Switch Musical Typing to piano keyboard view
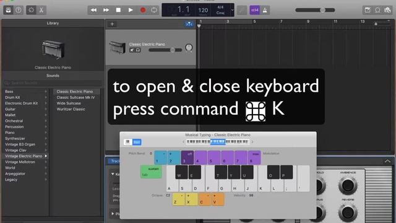Viewport: 396px width, 223px height. click(128, 142)
